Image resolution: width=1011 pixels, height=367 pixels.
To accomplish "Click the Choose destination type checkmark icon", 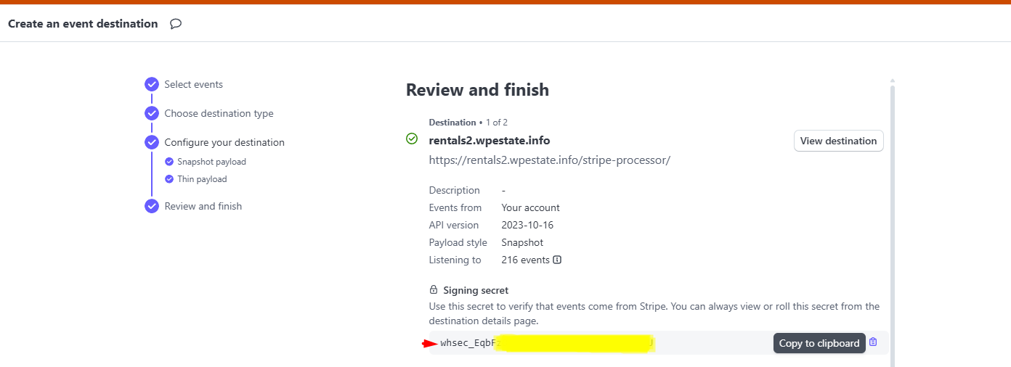I will pos(152,113).
